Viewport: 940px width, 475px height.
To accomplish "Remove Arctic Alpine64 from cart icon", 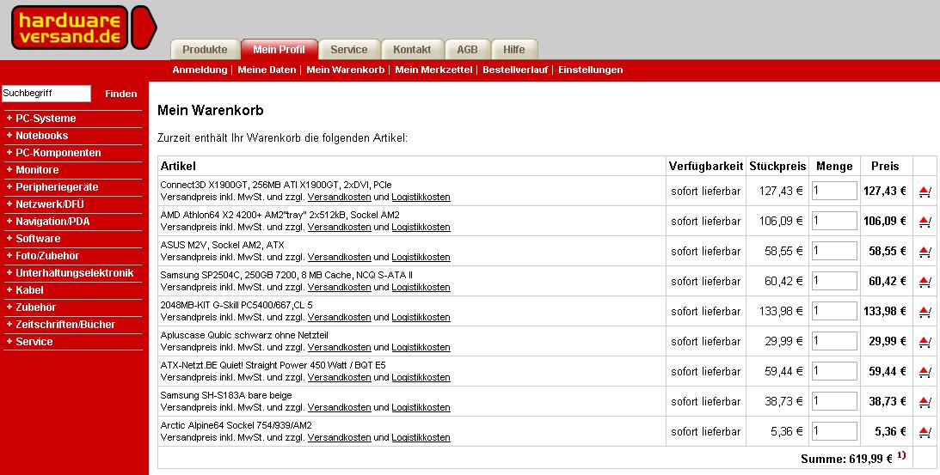I will [x=925, y=432].
